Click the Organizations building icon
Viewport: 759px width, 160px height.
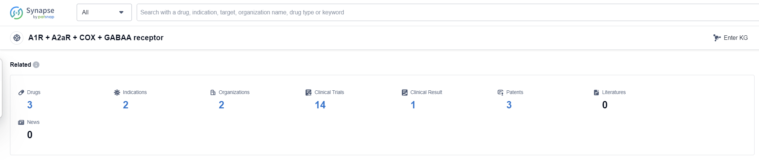click(213, 93)
